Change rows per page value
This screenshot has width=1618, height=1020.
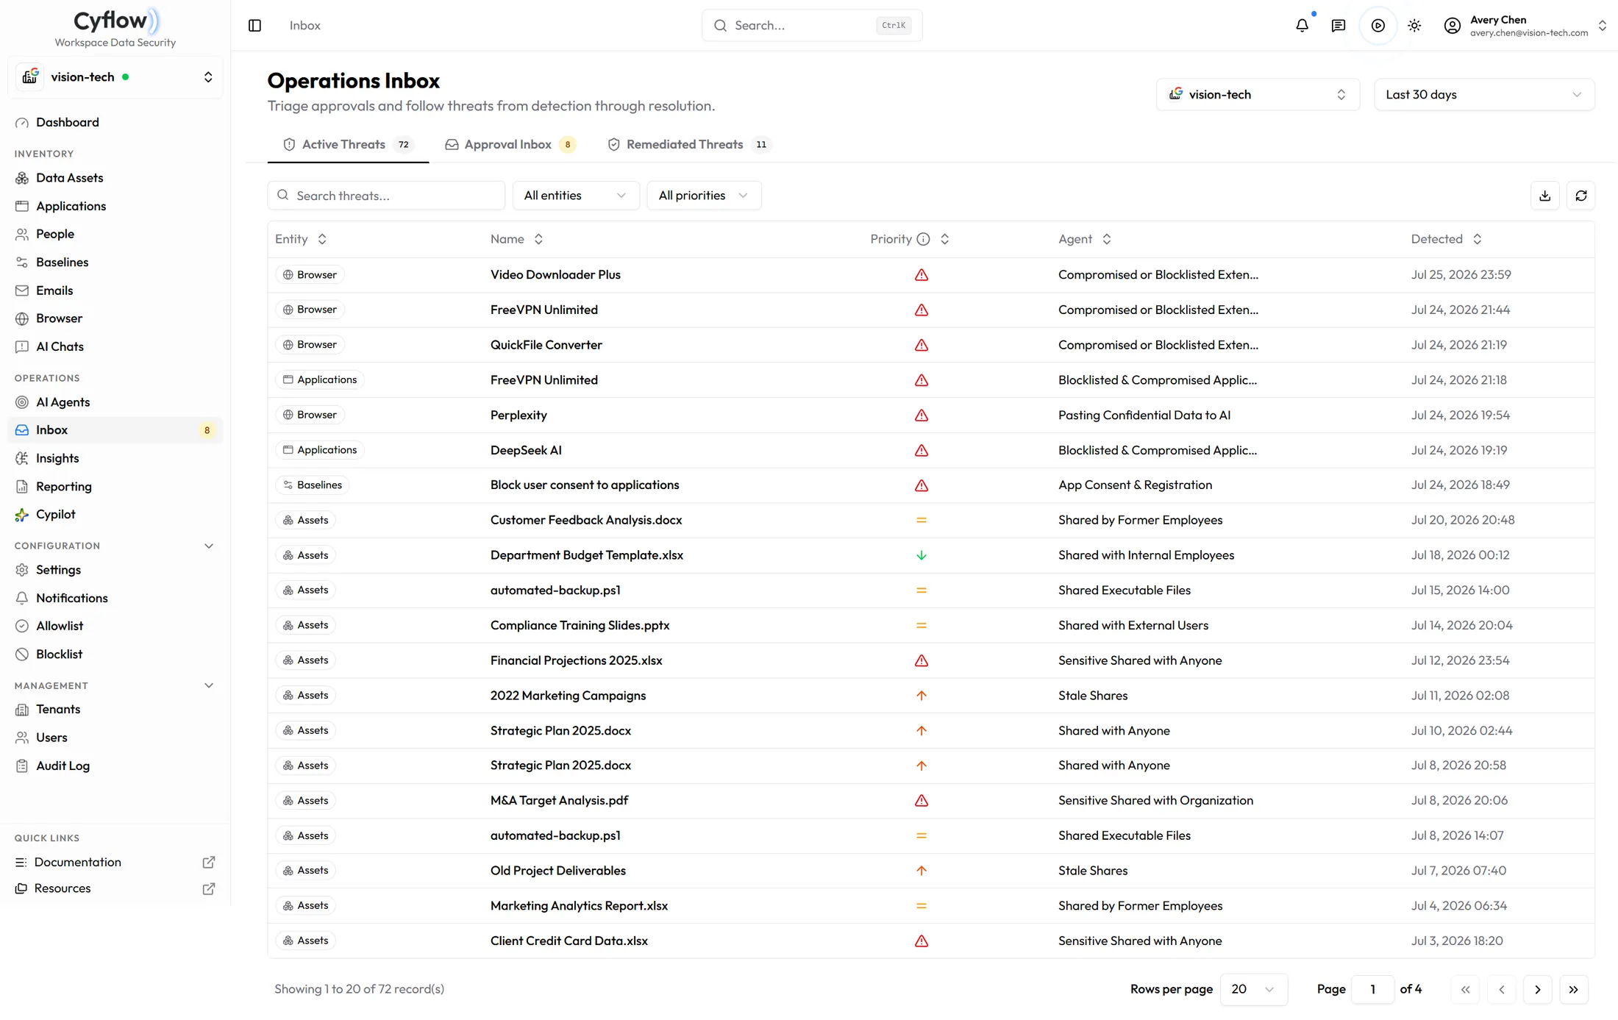click(1253, 989)
